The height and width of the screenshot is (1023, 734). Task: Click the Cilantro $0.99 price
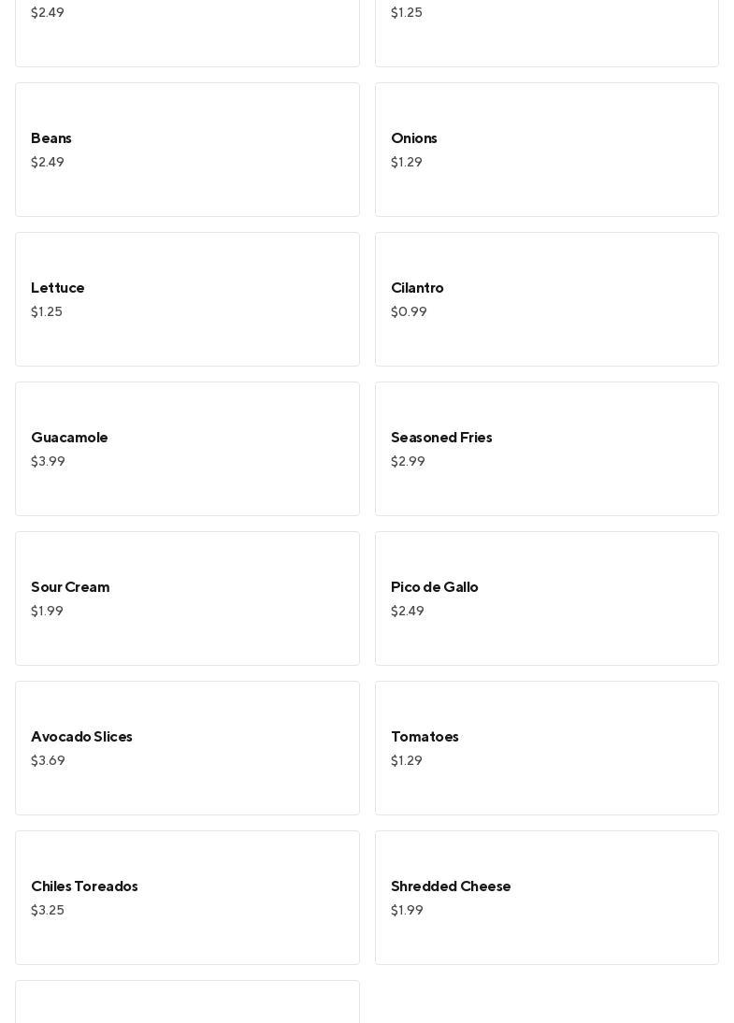pos(409,312)
